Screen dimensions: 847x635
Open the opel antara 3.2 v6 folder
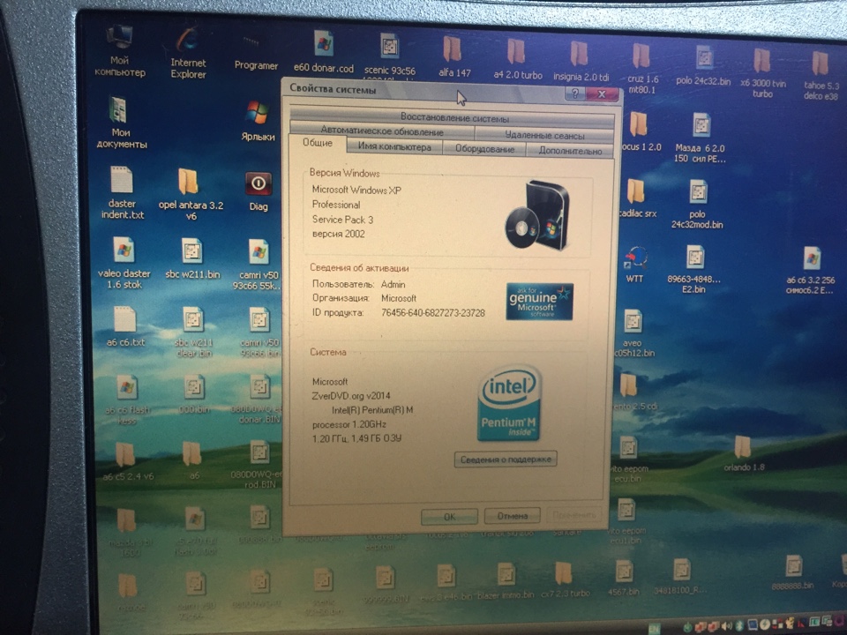pyautogui.click(x=188, y=182)
